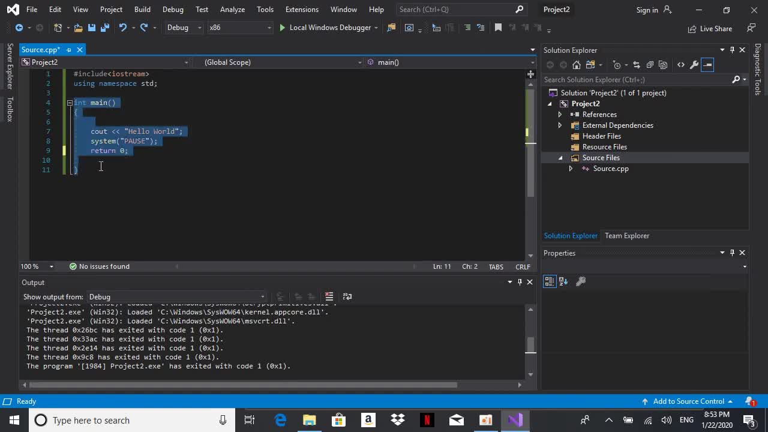Open the main() member dropdown

coord(450,62)
